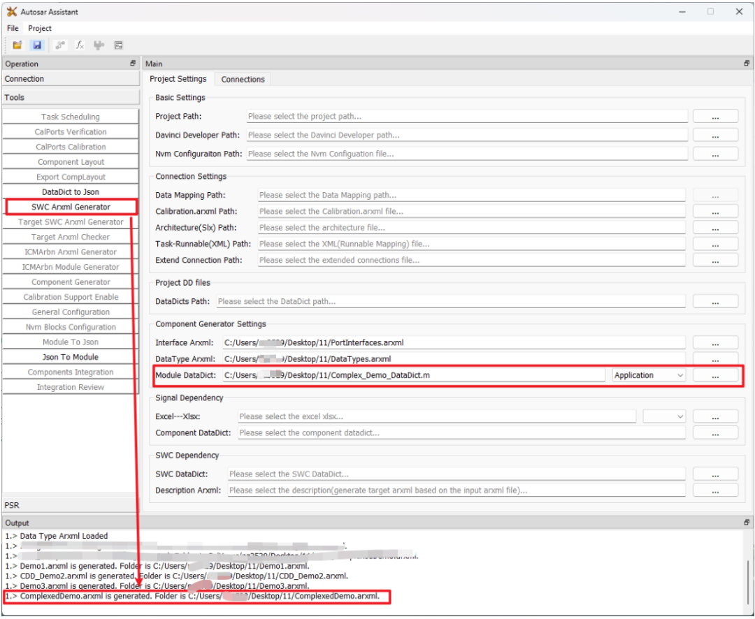755x619 pixels.
Task: Switch to the Connections tab
Action: tap(242, 79)
